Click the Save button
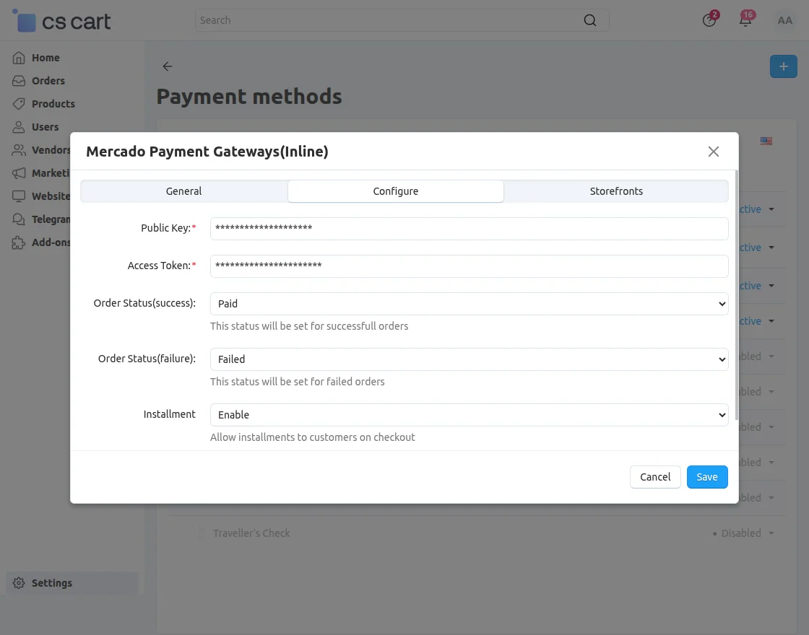 click(707, 477)
